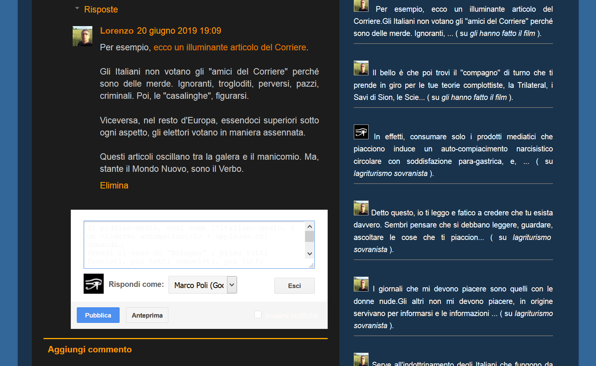Click the text area resize grip

click(311, 266)
